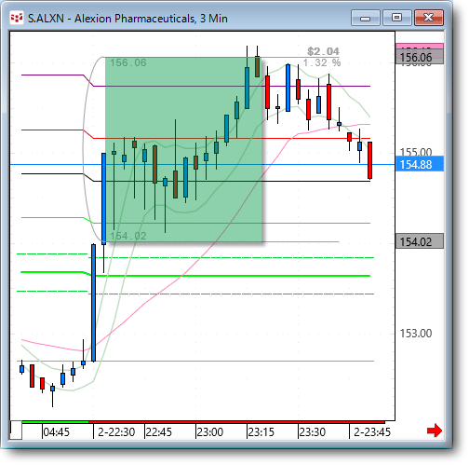Click the 23:00 time axis label
Screen dimensions: 469x465
pyautogui.click(x=210, y=432)
